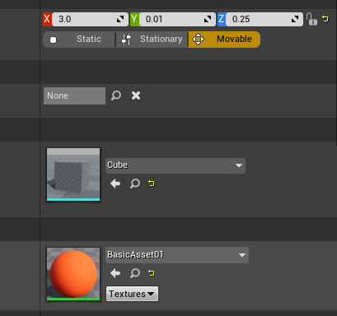Use selected asset arrow under BasicAsset01
The height and width of the screenshot is (316, 337).
(115, 273)
